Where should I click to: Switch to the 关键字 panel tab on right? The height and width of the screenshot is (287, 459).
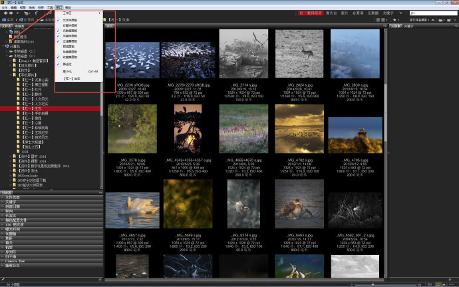coord(408,26)
